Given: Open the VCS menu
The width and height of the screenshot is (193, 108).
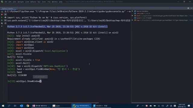Looking at the screenshot, I should [x=49, y=2].
